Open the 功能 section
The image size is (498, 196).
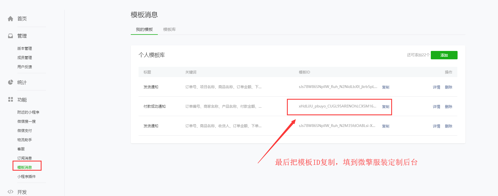22,100
